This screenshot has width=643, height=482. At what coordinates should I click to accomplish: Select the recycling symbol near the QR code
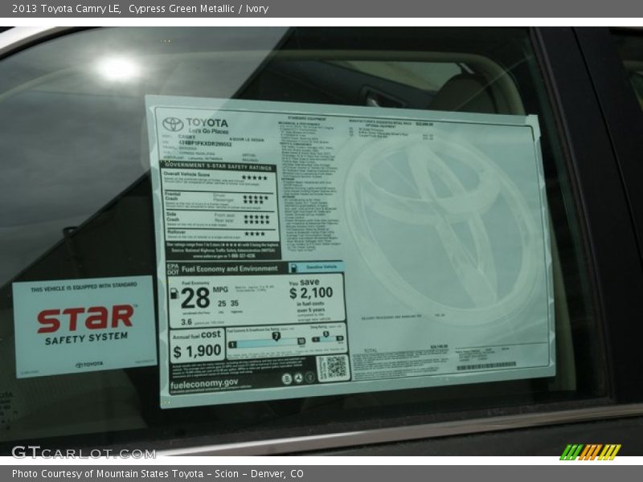tap(299, 378)
